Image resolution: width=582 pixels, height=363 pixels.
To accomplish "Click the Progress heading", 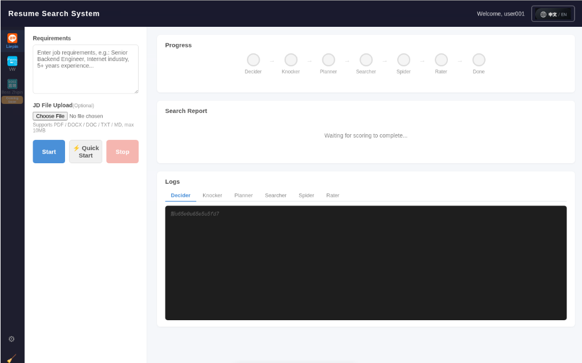I will (x=178, y=45).
